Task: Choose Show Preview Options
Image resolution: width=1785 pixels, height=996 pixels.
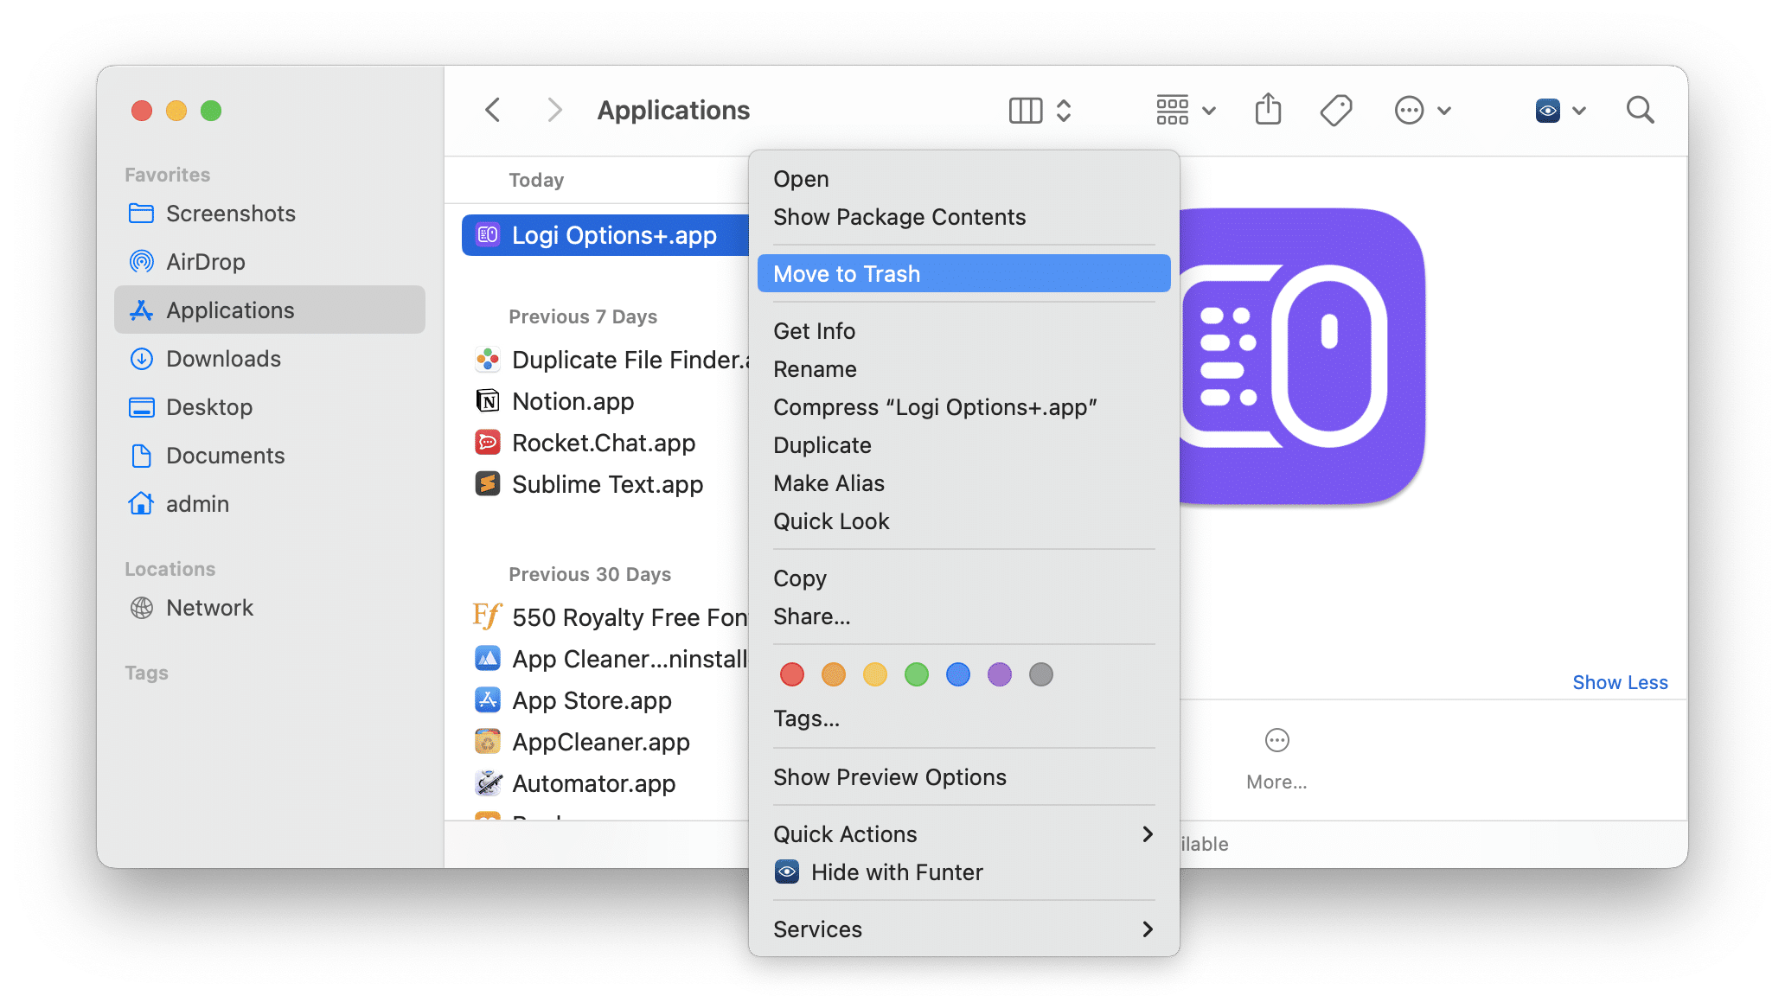Action: pos(963,777)
